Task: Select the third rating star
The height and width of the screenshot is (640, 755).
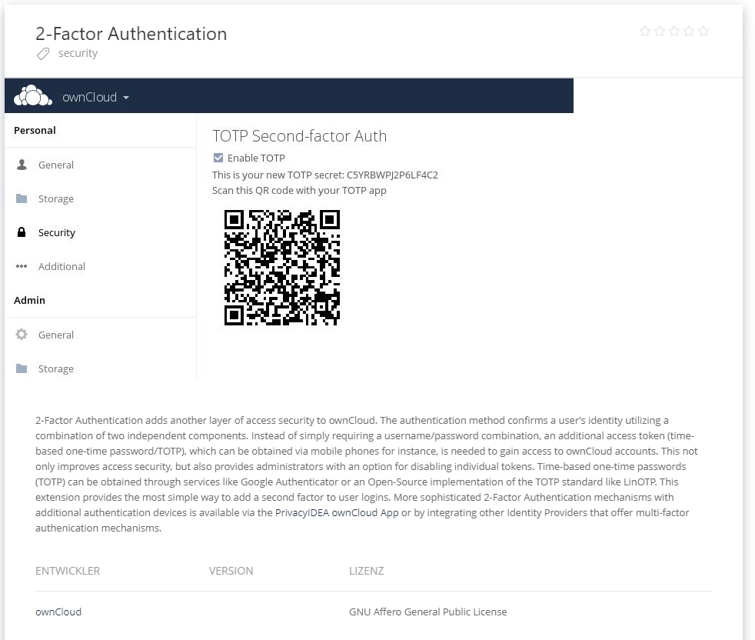Action: [x=674, y=32]
